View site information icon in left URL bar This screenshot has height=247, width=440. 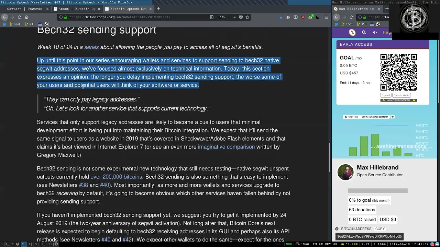pyautogui.click(x=61, y=17)
